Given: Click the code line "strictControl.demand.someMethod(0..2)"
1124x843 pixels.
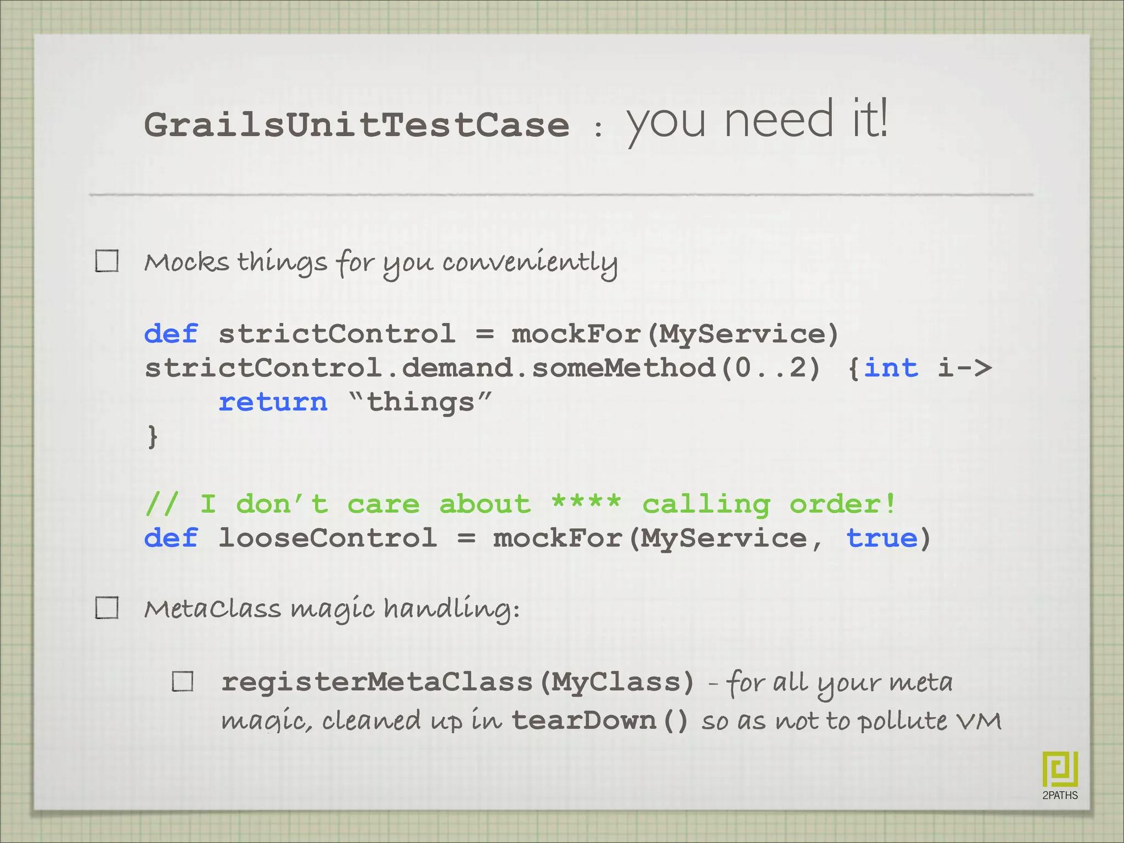Looking at the screenshot, I should [x=482, y=368].
